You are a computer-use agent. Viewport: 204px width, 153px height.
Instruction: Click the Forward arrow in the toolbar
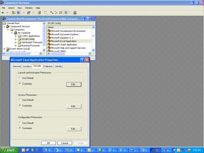[7, 13]
